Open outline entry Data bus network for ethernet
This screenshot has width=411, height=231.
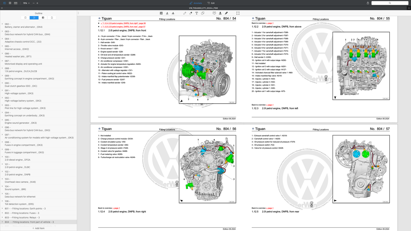20,197
